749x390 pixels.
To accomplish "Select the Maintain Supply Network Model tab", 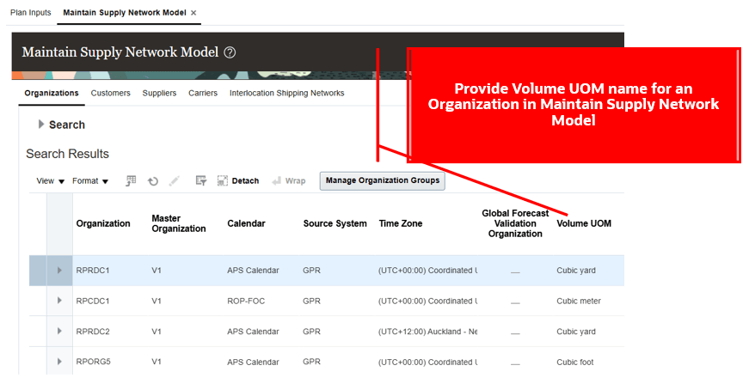I will 124,12.
